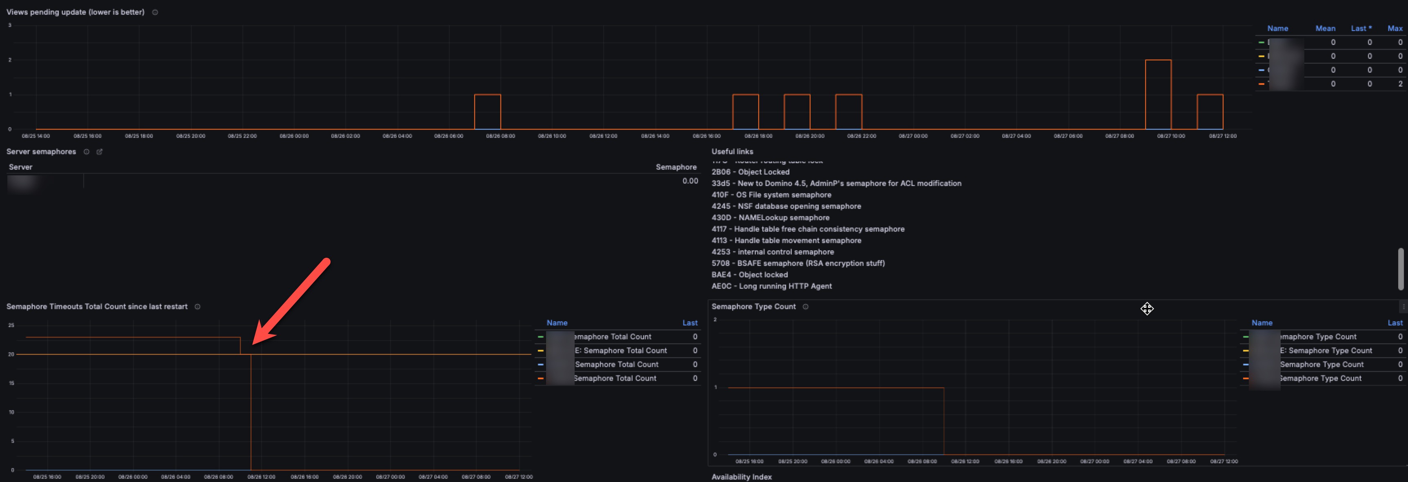Select '5708 - BSAFE semaphore' line

tap(798, 264)
